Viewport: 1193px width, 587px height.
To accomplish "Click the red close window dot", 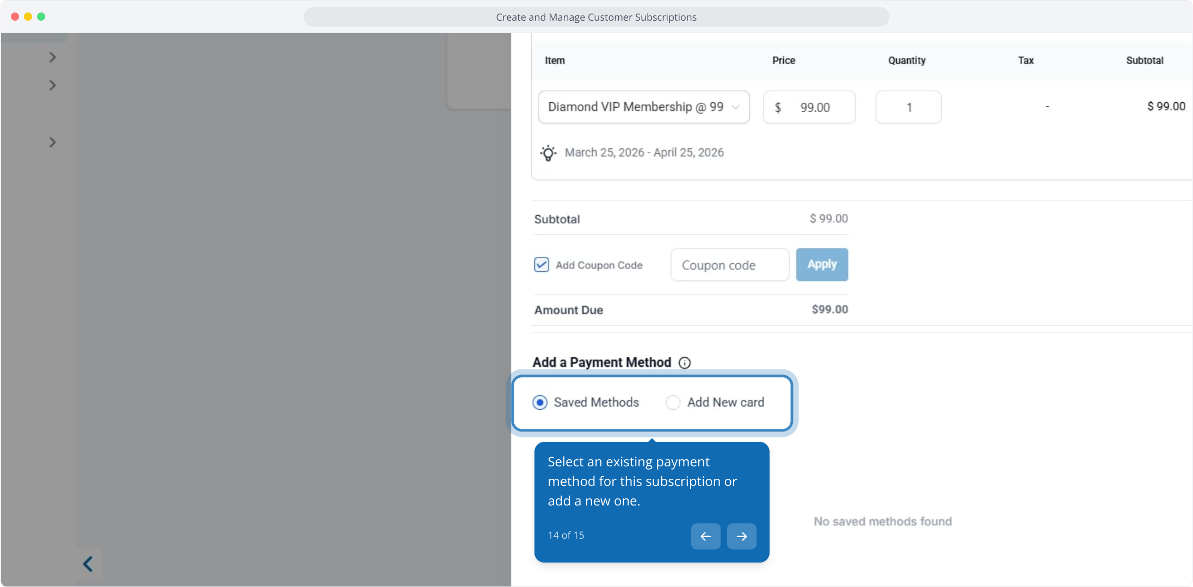I will coord(15,17).
